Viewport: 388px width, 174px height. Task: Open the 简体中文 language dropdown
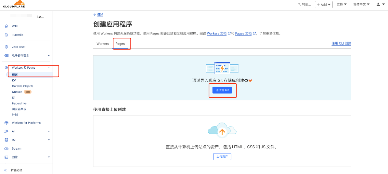point(362,4)
